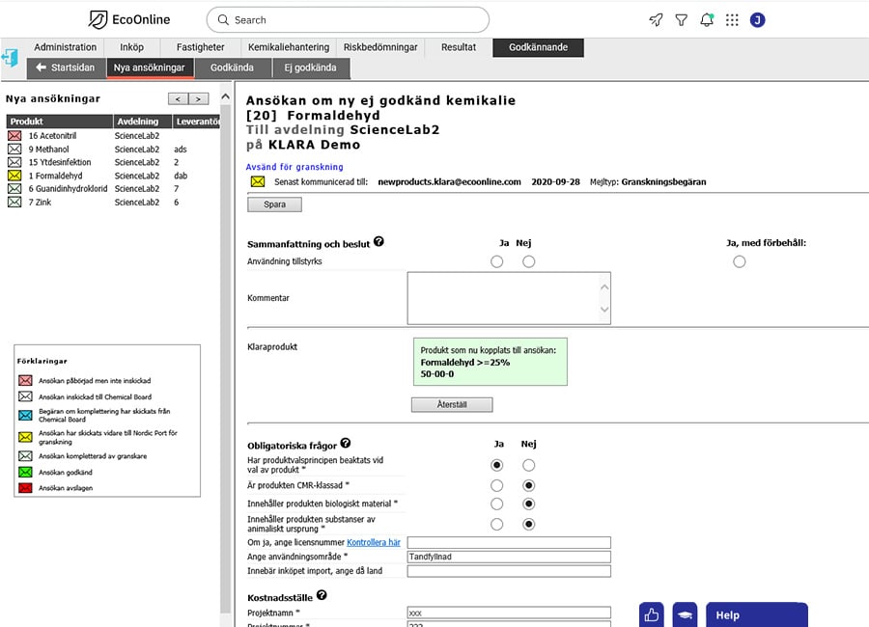
Task: Click envelope icon for 7 Zink
Action: pyautogui.click(x=14, y=203)
